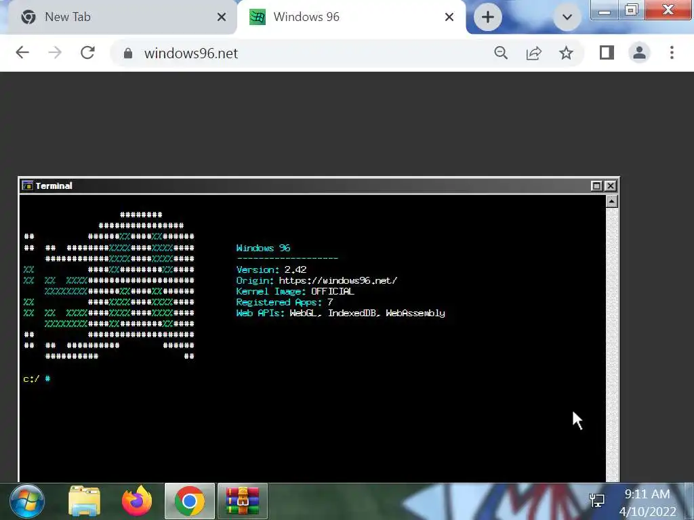Open the Chrome side panel

[x=607, y=53]
